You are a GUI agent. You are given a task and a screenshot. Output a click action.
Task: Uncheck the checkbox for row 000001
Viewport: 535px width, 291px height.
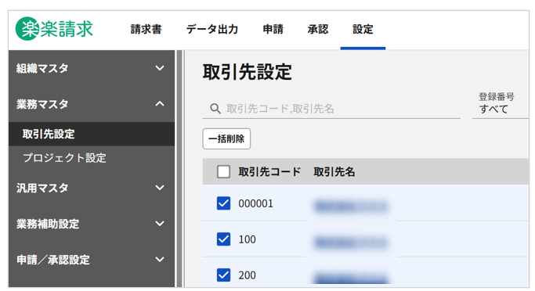pyautogui.click(x=223, y=203)
